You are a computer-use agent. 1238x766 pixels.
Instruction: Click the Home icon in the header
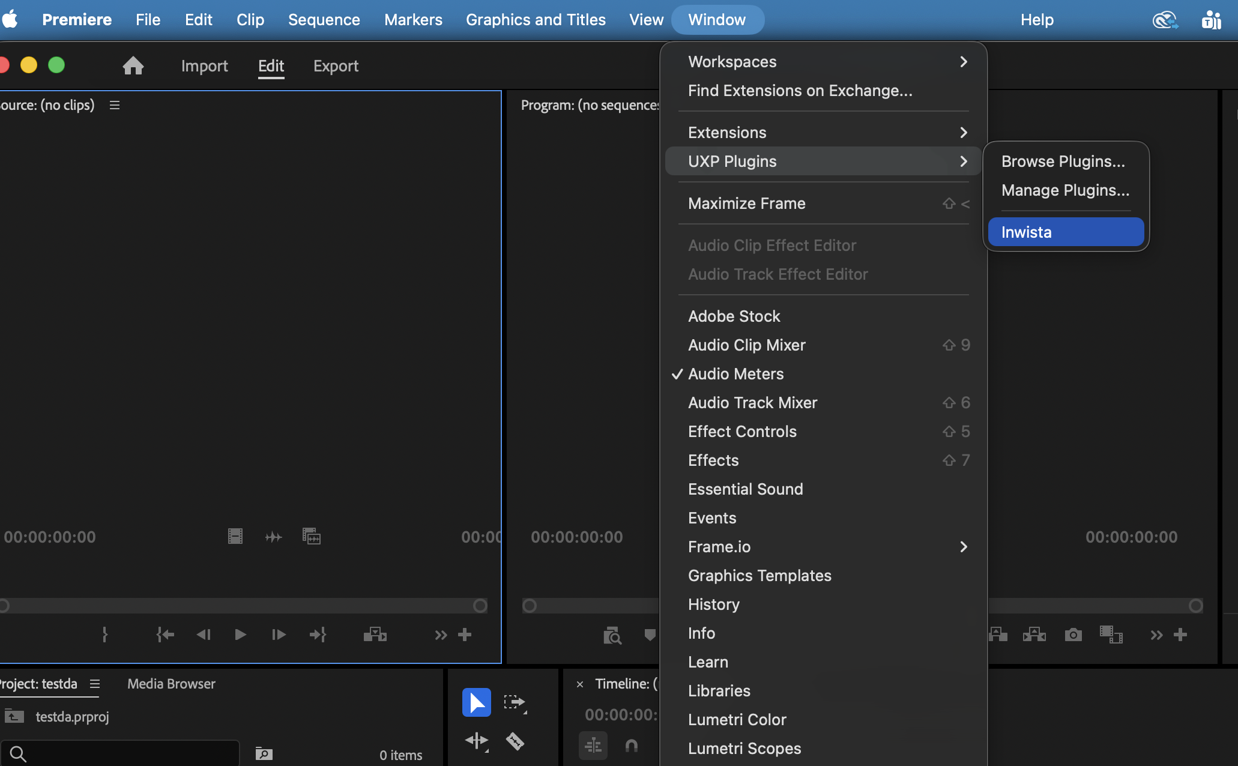(x=133, y=65)
